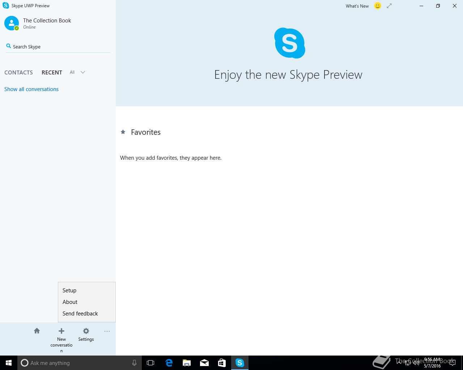
Task: Open File Explorer from the taskbar
Action: click(187, 363)
